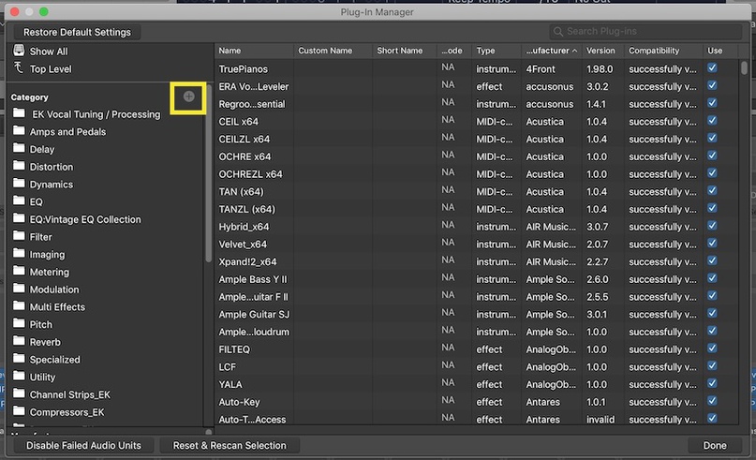Uncheck the Use box for TruePianos

click(712, 68)
